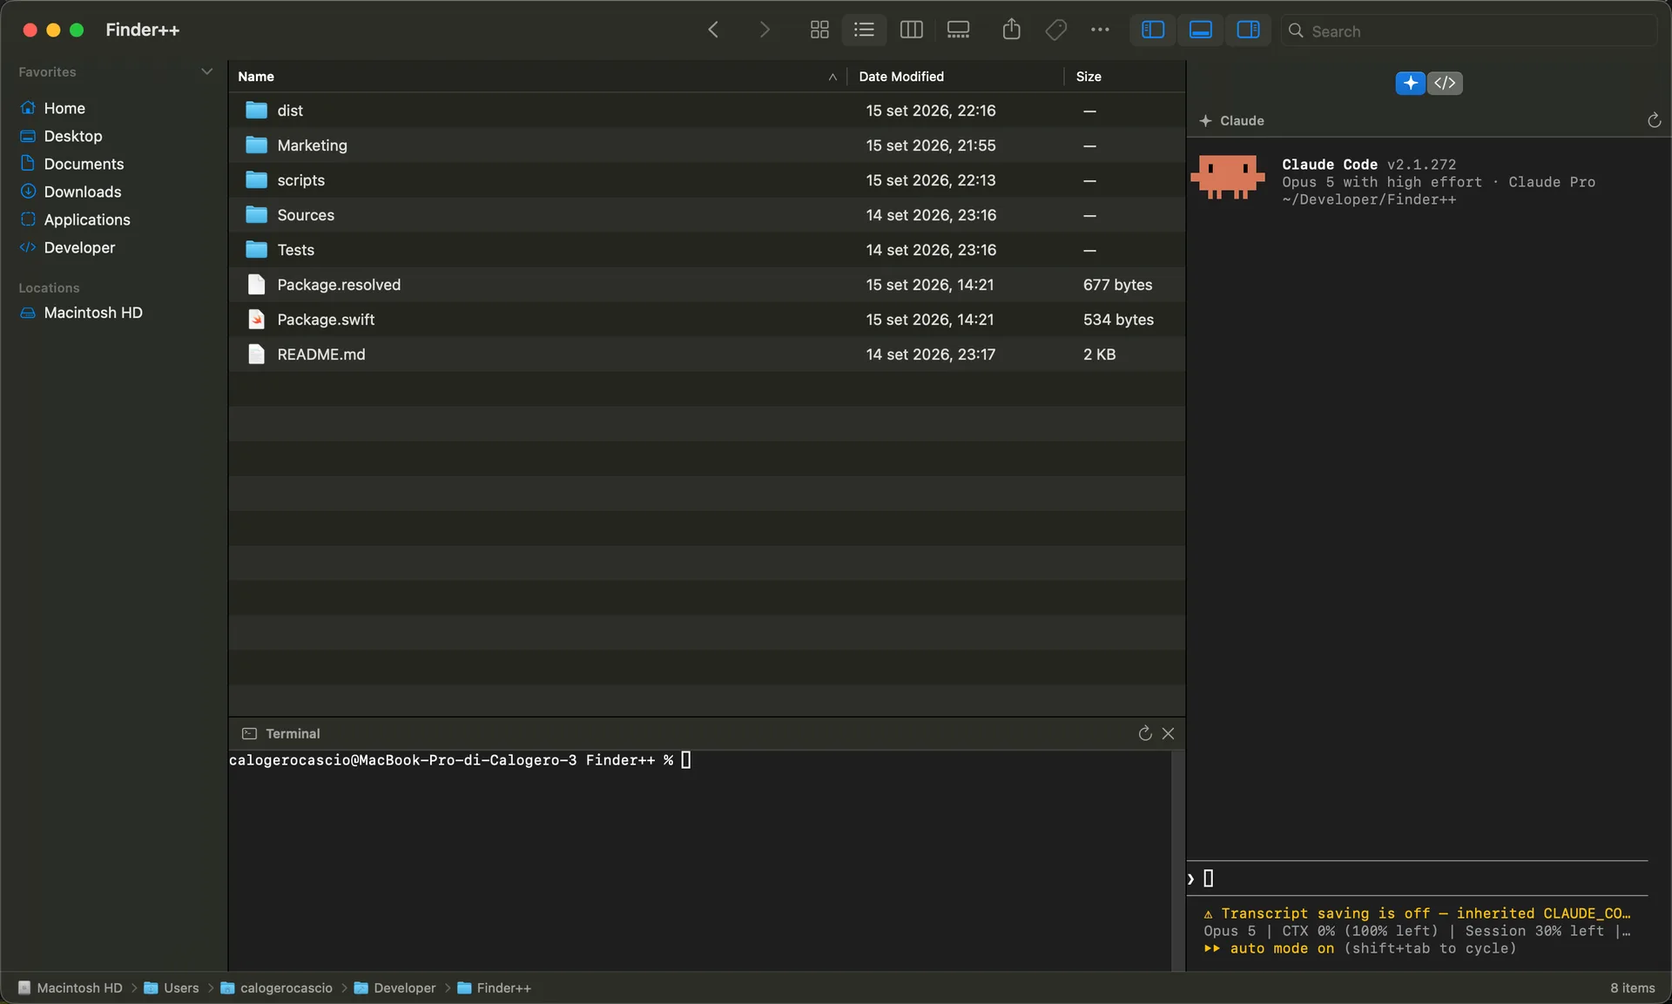The height and width of the screenshot is (1004, 1672).
Task: Select the sparkle Claude tab
Action: tap(1411, 83)
